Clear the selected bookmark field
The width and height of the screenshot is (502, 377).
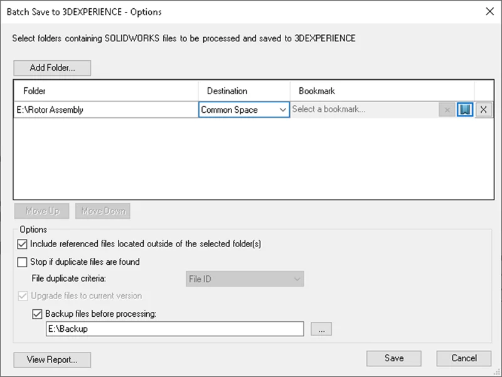click(x=447, y=110)
